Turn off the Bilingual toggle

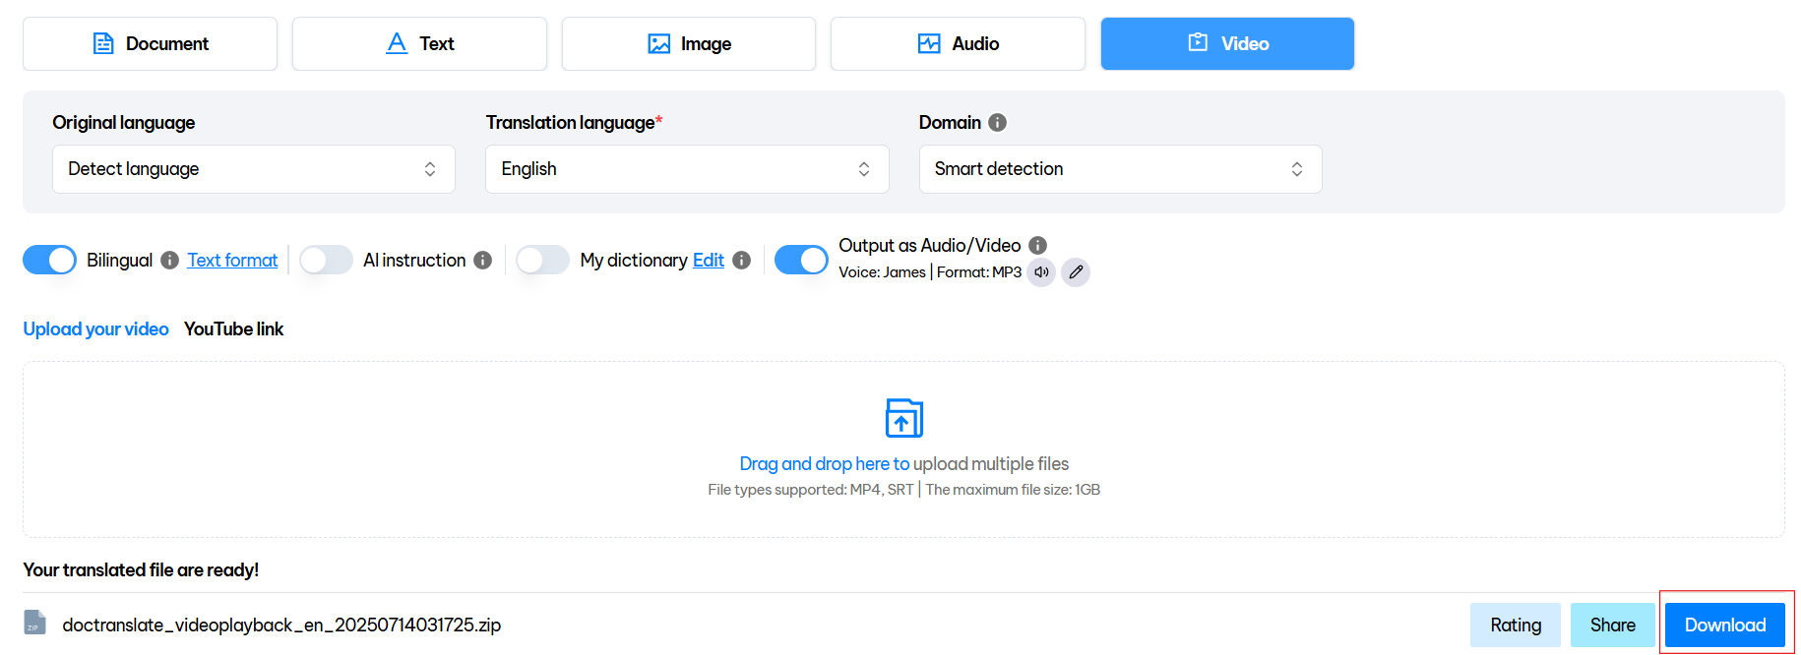coord(50,260)
